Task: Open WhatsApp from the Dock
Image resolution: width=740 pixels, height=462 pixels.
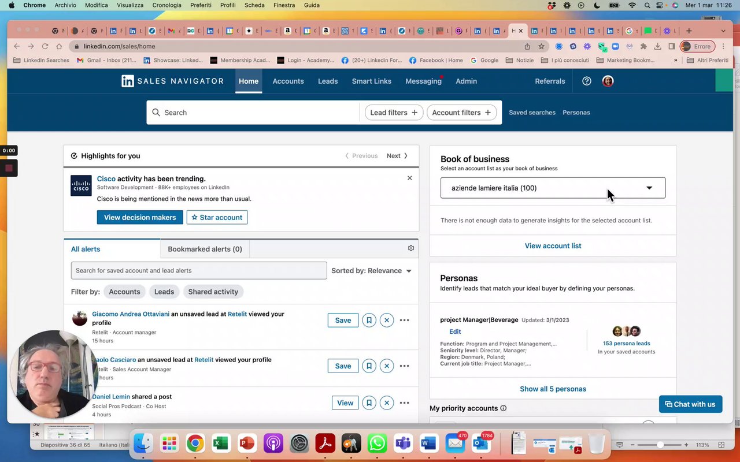Action: 378,444
